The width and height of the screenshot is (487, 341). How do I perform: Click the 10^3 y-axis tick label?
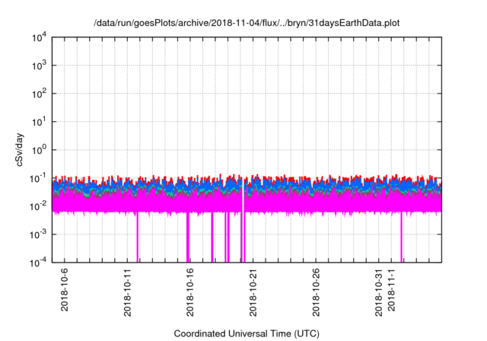coord(40,65)
